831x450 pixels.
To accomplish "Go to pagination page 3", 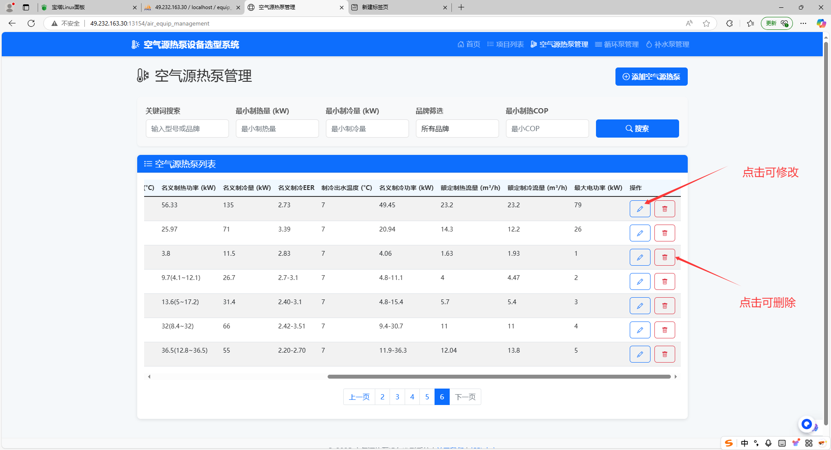I will tap(397, 397).
